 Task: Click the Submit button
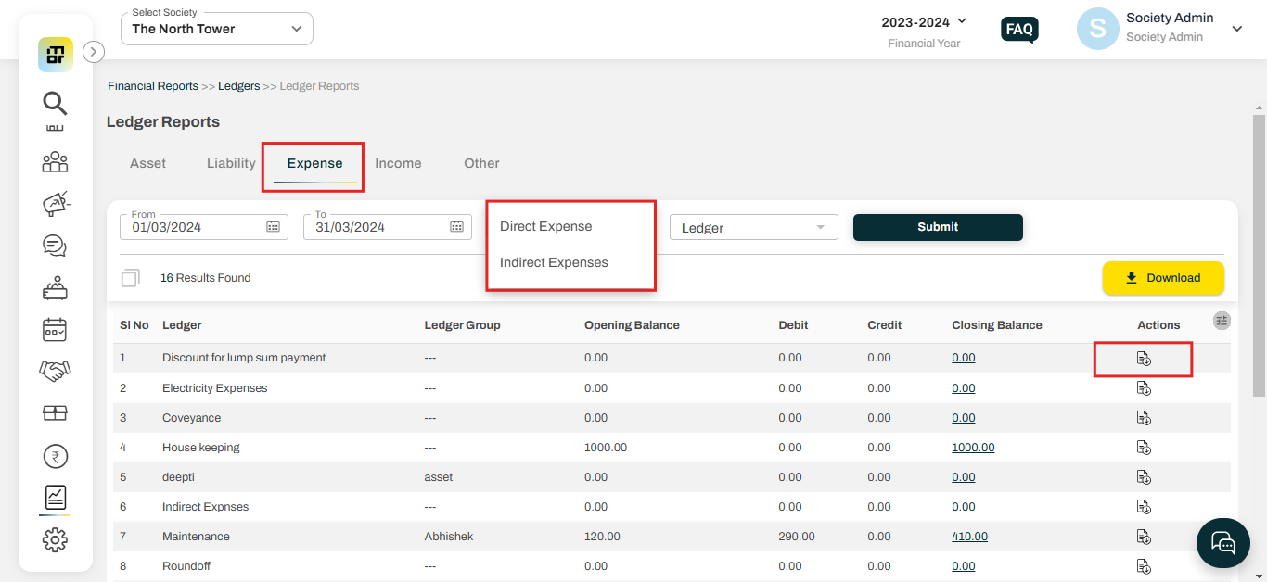(x=938, y=227)
